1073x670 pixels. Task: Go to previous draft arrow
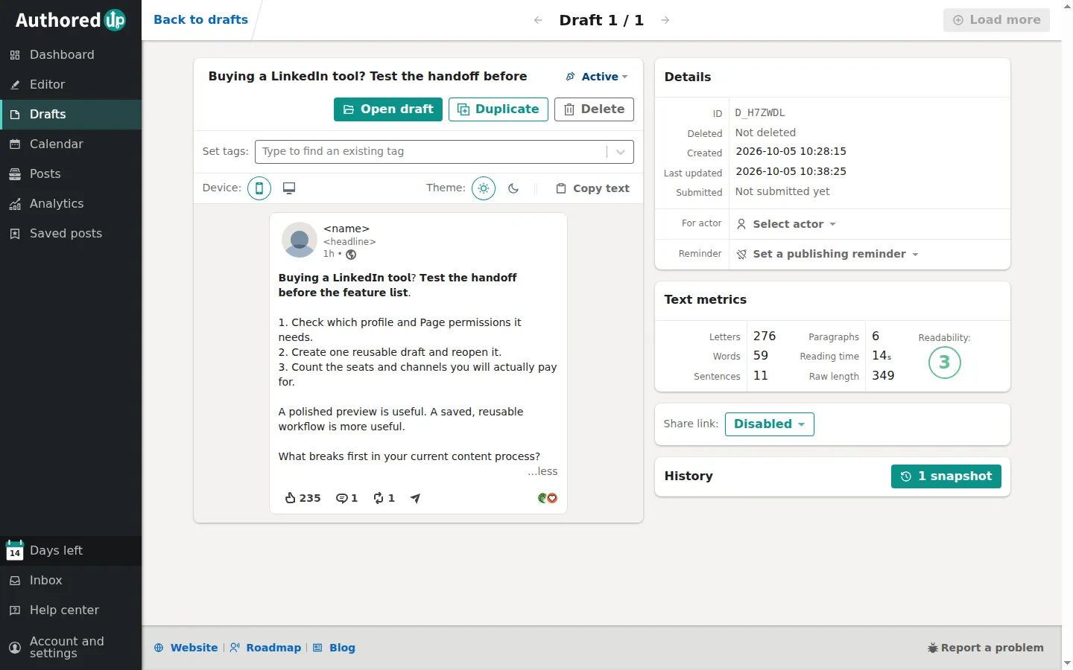538,20
